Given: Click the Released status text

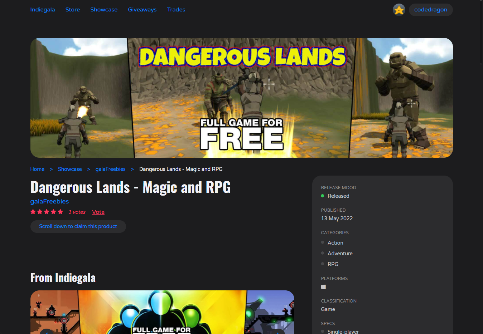Looking at the screenshot, I should pos(338,196).
